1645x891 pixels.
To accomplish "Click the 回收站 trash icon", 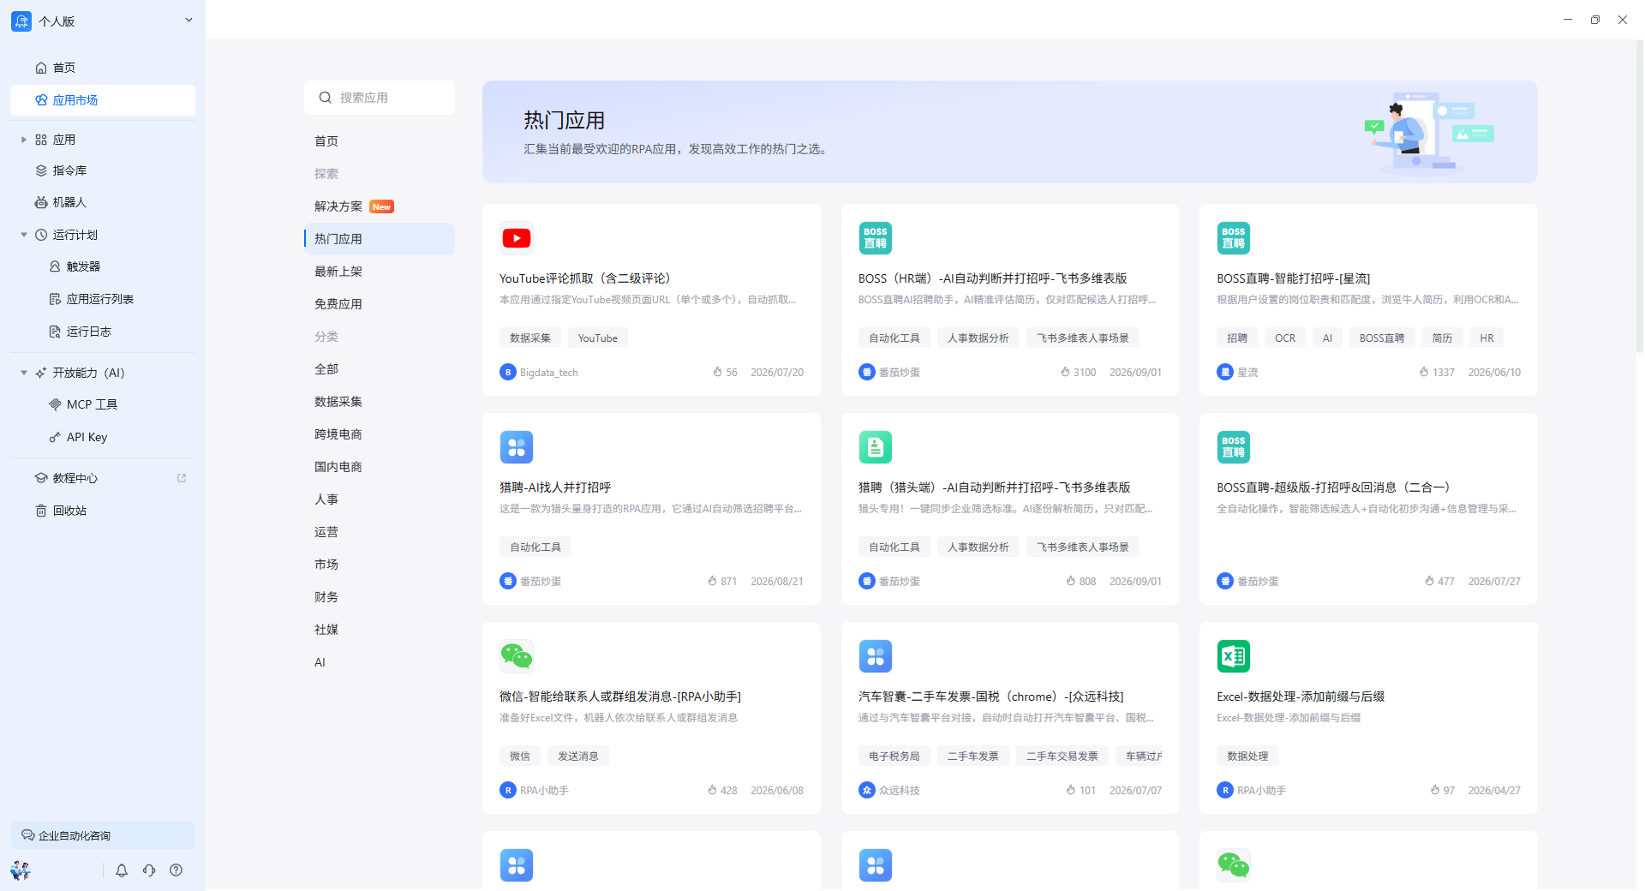I will [41, 511].
